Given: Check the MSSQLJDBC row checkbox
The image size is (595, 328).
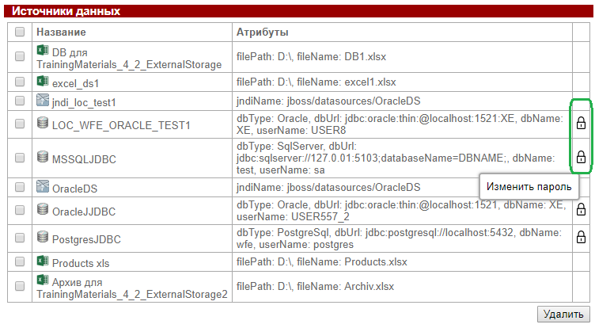Looking at the screenshot, I should coord(20,158).
